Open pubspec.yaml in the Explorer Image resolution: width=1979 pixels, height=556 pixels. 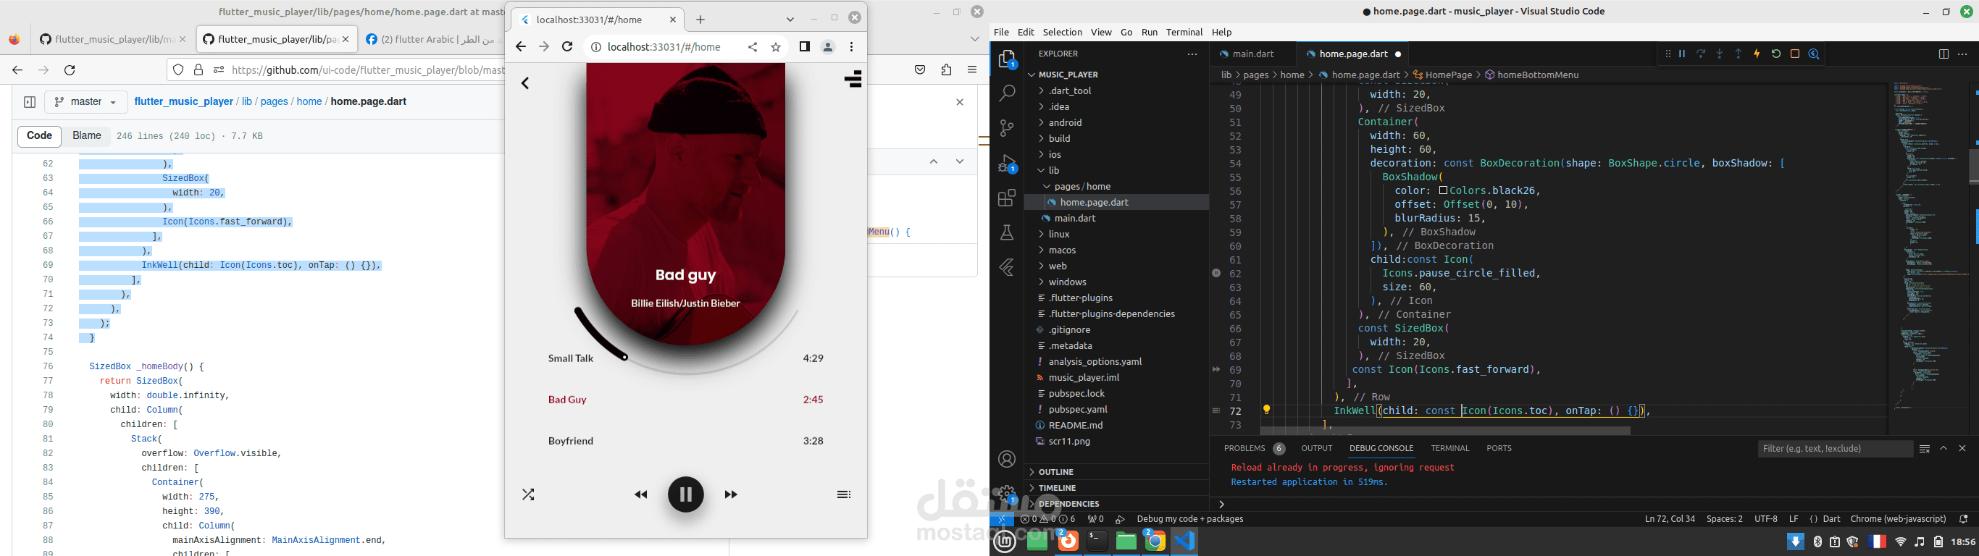coord(1078,409)
